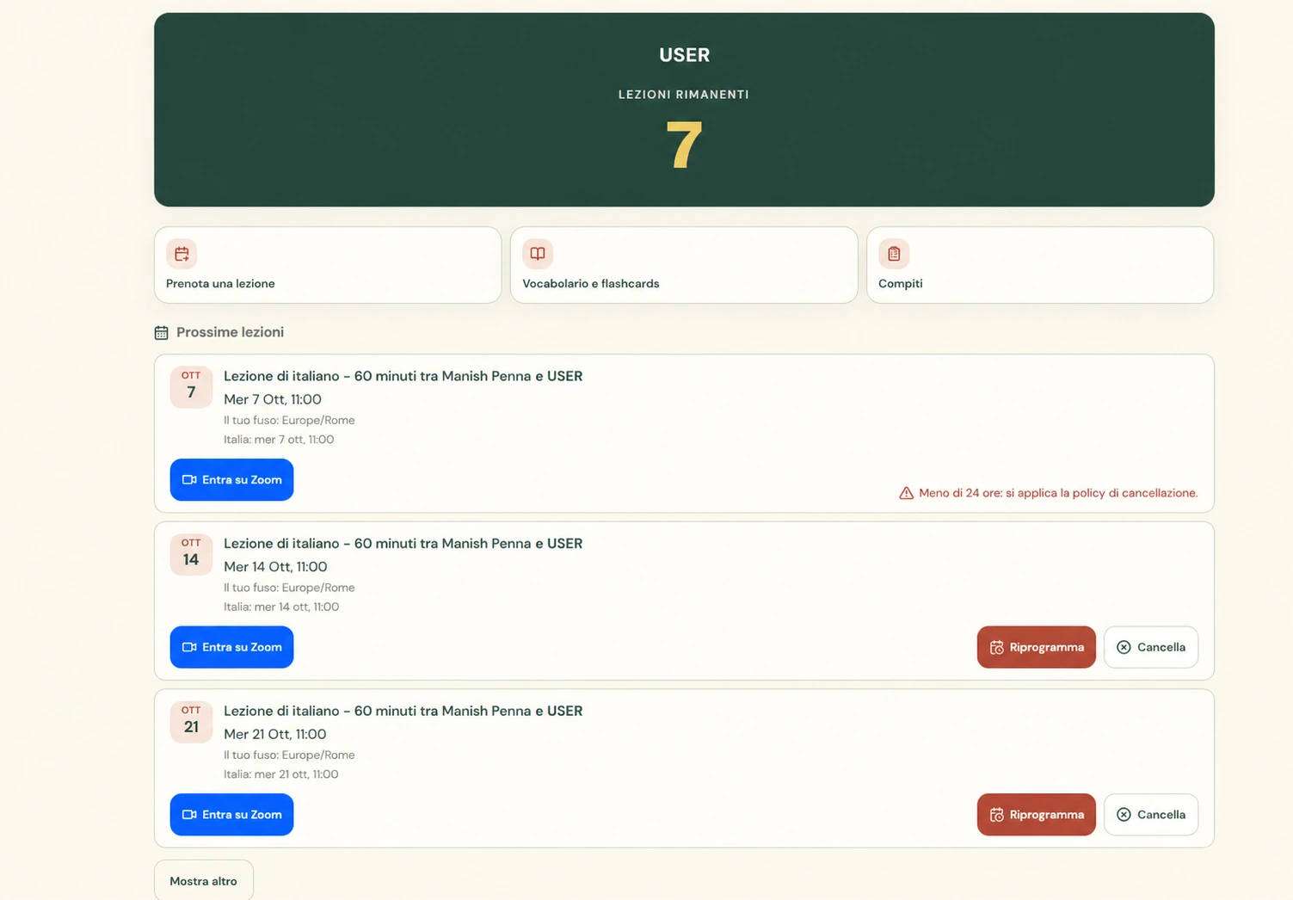This screenshot has height=900, width=1293.
Task: Click the calendar icon beside Prossime lezioni
Action: point(161,333)
